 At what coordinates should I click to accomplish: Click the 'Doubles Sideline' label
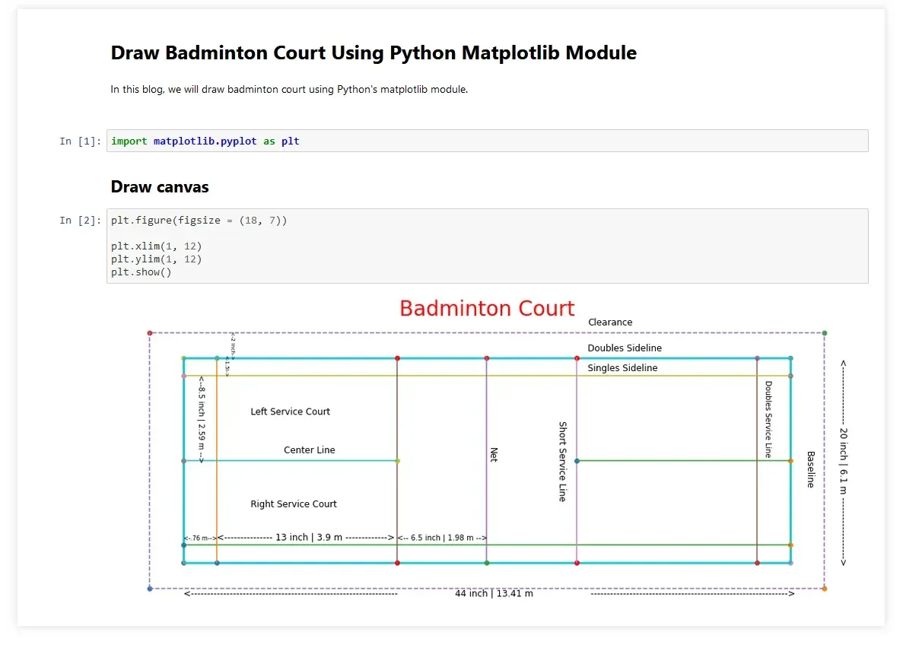625,348
